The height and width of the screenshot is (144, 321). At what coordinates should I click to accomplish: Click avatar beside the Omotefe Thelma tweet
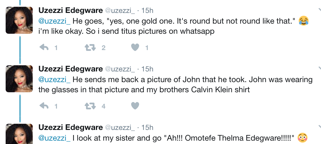(19, 135)
